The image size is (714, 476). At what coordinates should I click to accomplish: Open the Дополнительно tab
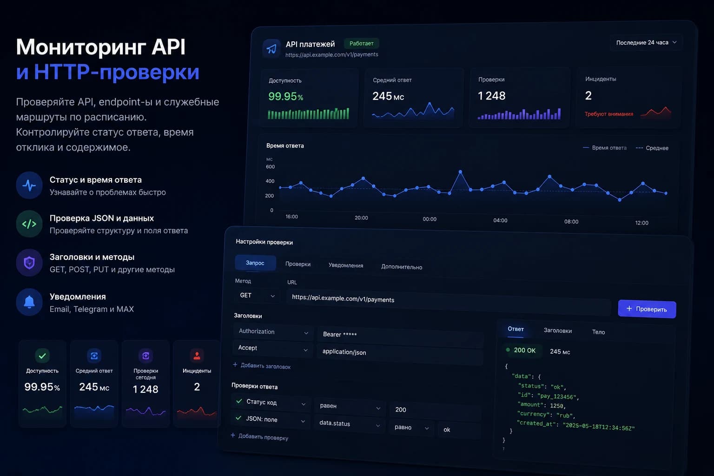(x=402, y=267)
